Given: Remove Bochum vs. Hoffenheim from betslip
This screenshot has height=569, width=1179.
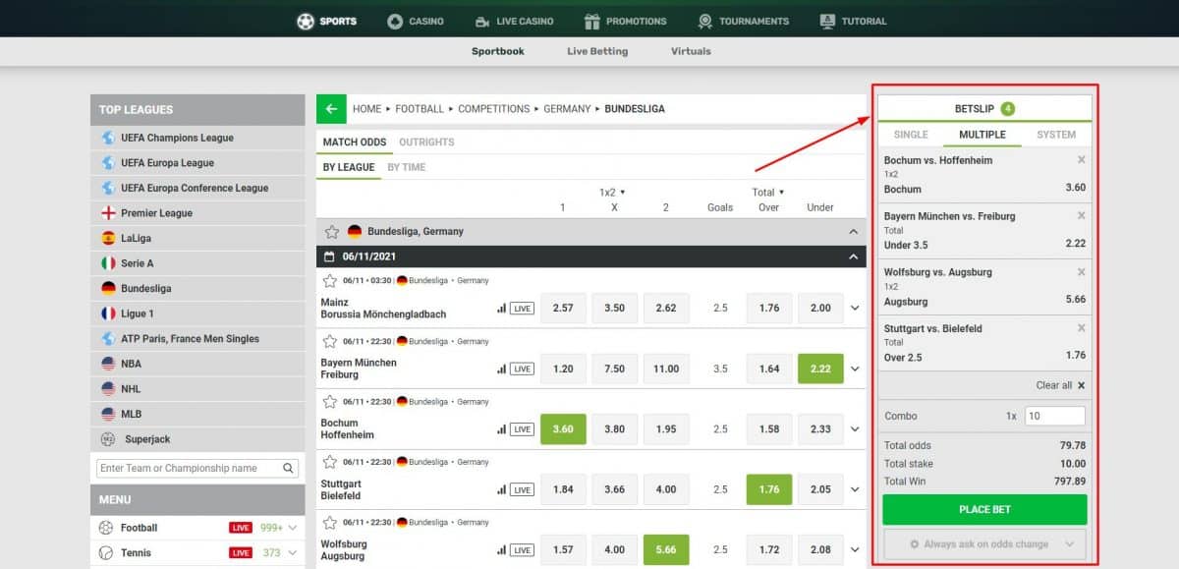Looking at the screenshot, I should (x=1082, y=159).
